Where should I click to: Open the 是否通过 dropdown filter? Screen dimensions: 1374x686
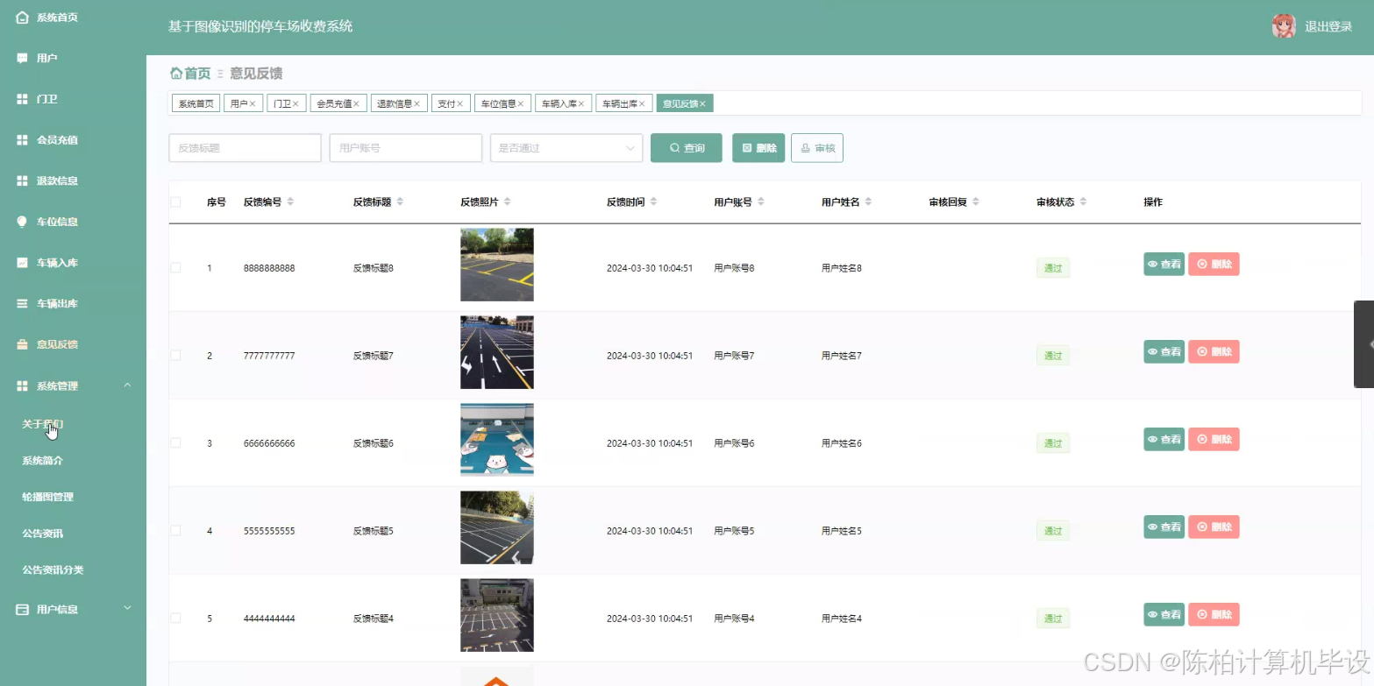[x=566, y=148]
